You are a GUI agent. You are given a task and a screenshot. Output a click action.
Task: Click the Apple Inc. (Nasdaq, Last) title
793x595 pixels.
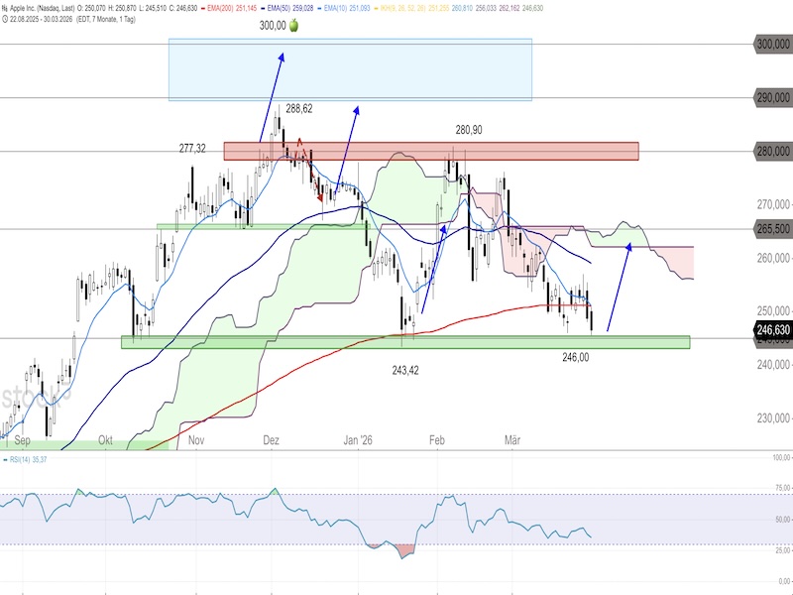click(x=51, y=9)
